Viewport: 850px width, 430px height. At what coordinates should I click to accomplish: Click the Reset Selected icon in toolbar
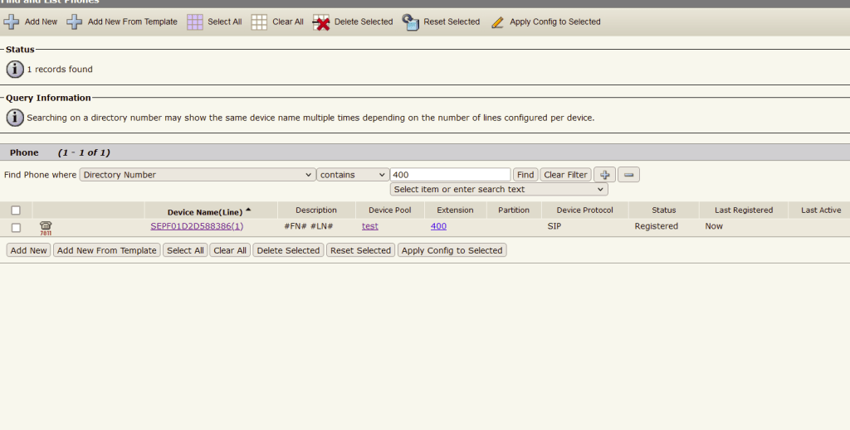pyautogui.click(x=411, y=22)
